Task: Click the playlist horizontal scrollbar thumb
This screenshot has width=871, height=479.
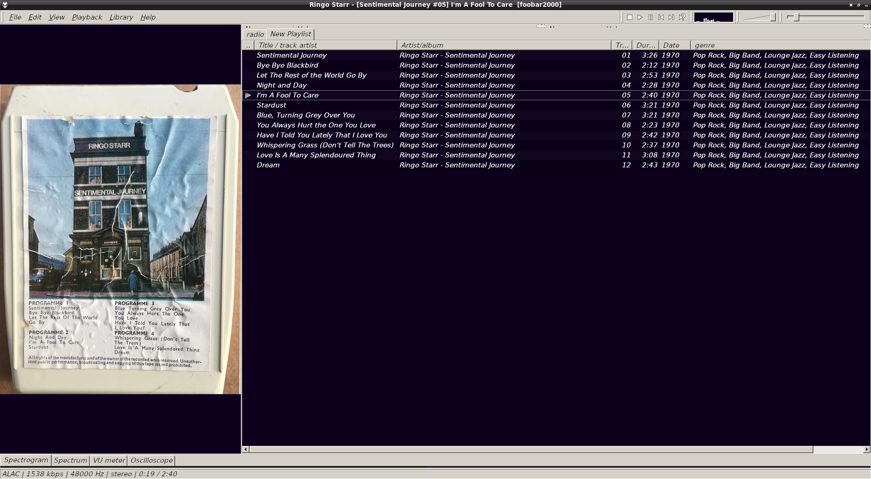Action: 531,450
